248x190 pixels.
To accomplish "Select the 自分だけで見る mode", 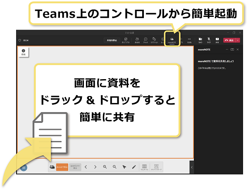I will point(75,167).
